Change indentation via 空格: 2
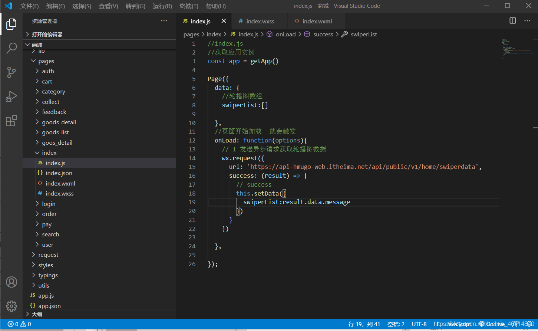 point(396,324)
